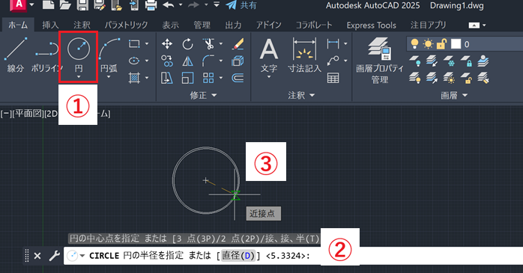
Task: Create a new drawing from Quick Access
Action: click(49, 4)
